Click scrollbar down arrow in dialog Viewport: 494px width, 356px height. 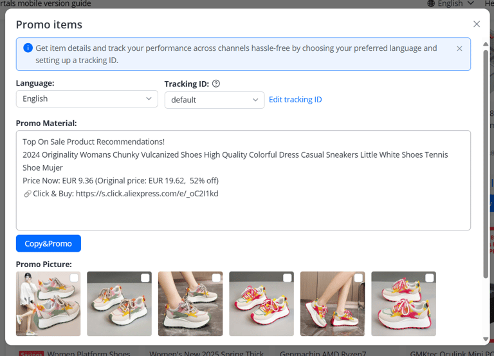click(486, 339)
